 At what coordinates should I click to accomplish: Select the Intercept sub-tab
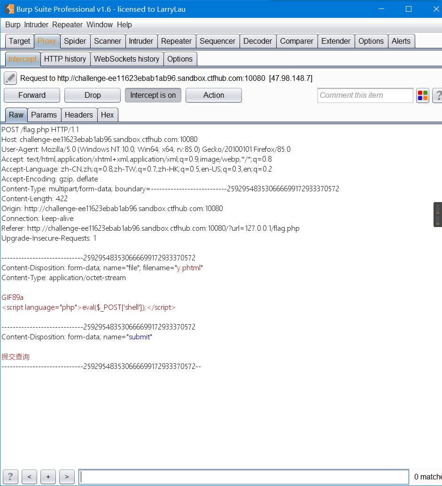pos(23,59)
